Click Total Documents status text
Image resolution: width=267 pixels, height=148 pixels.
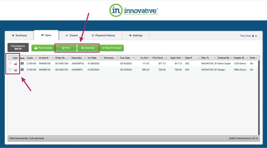point(26,138)
